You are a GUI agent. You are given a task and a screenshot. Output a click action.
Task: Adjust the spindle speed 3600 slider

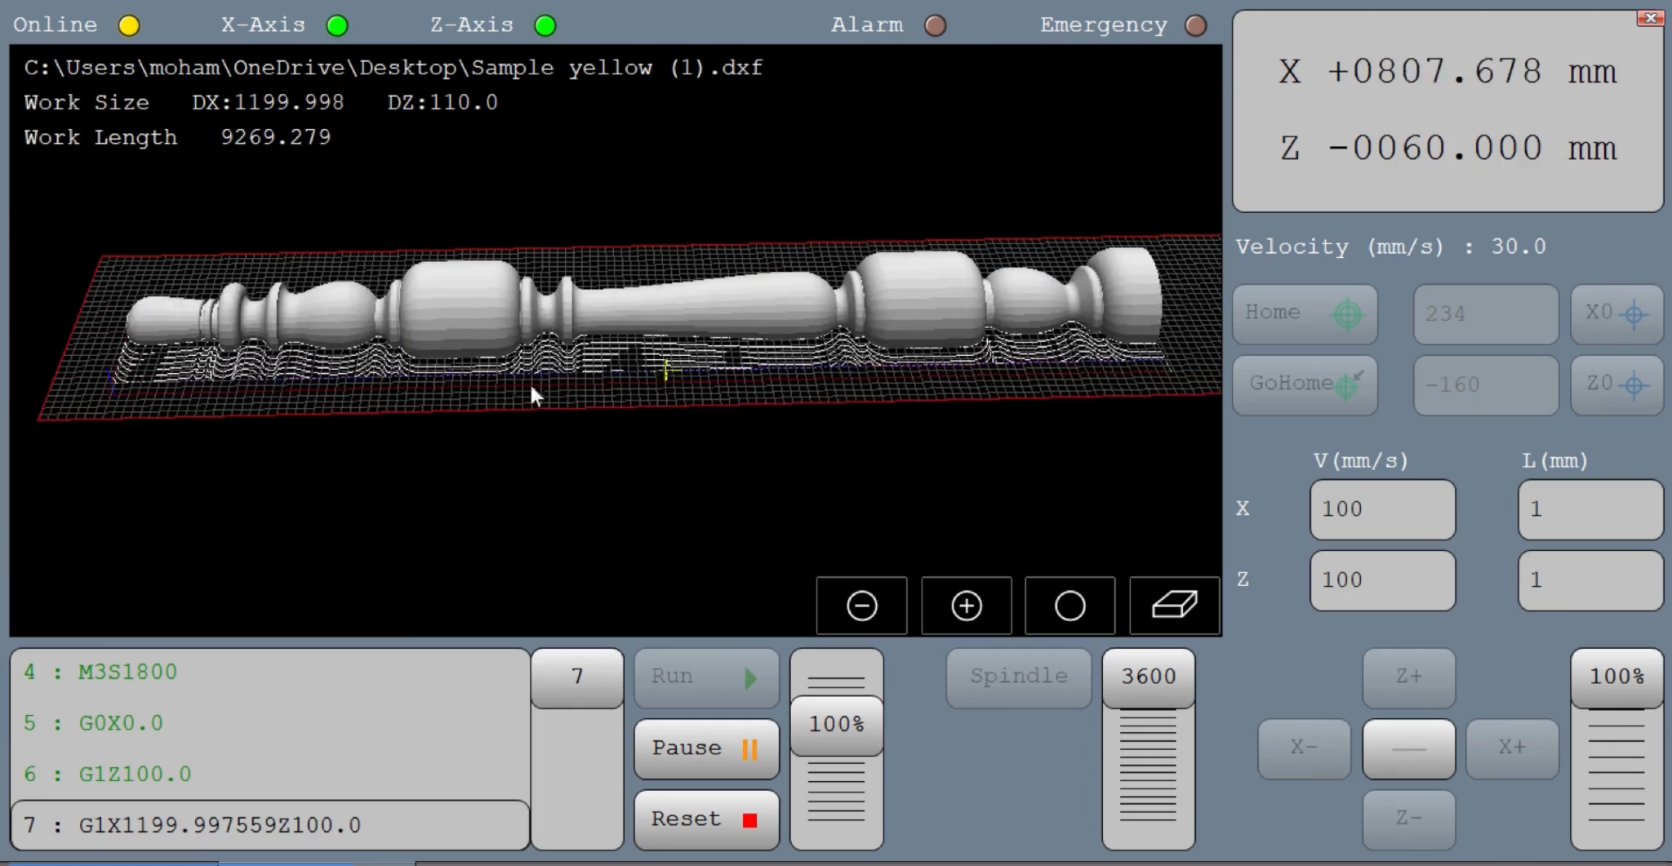point(1149,677)
